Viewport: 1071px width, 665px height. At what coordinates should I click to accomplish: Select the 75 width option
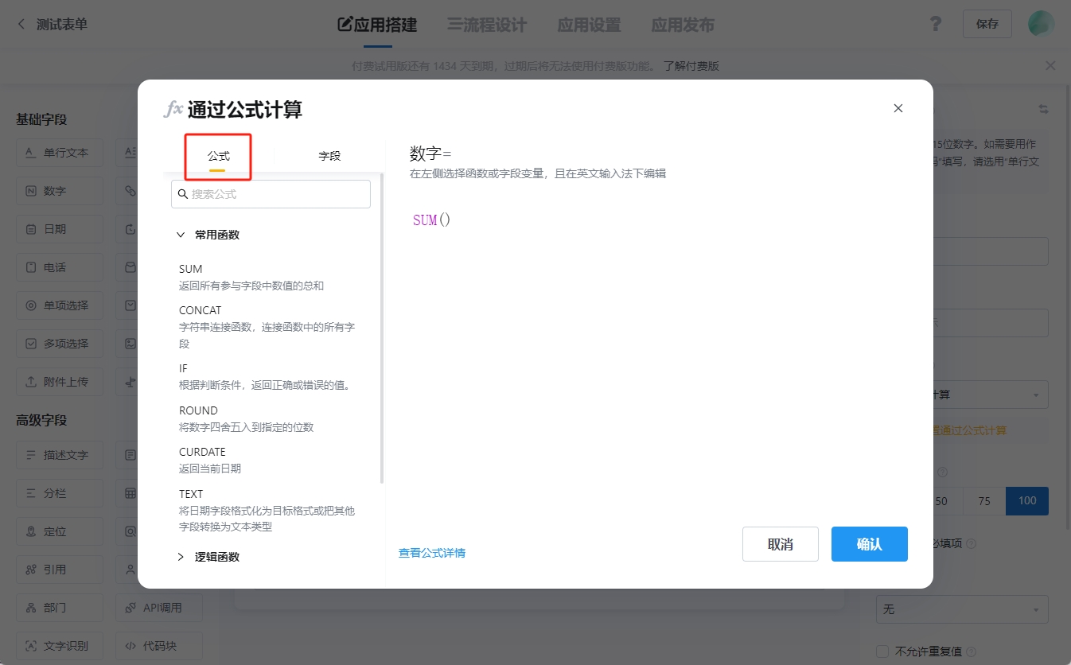tap(984, 500)
